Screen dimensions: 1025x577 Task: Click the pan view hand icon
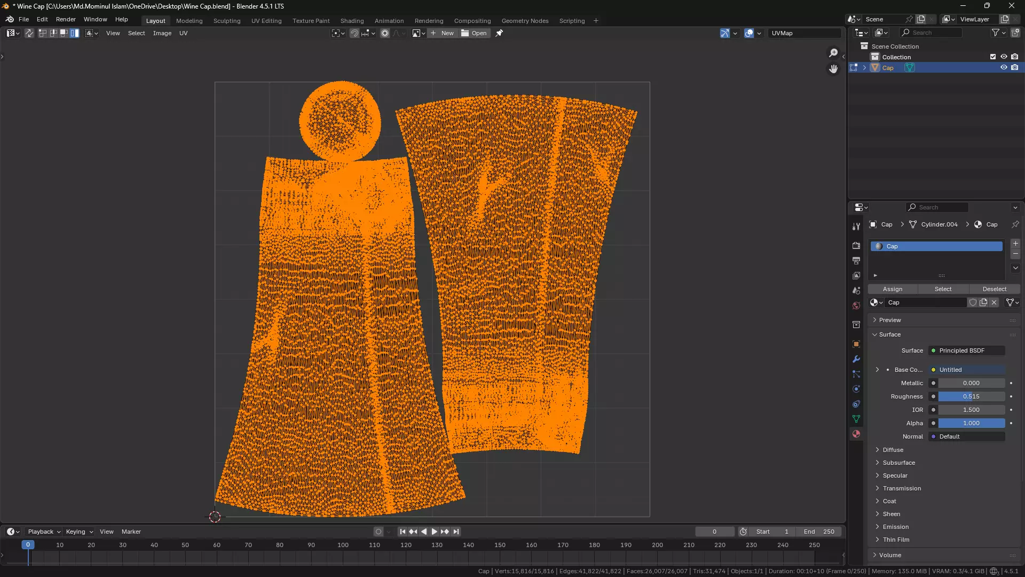point(833,69)
